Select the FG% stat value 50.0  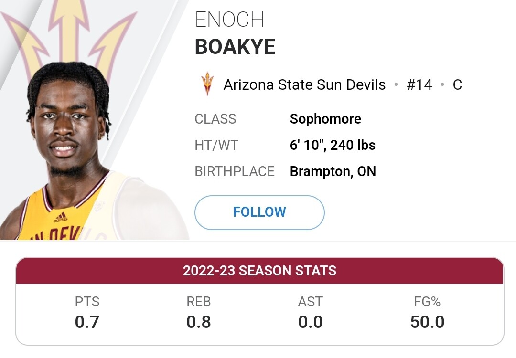(x=427, y=322)
